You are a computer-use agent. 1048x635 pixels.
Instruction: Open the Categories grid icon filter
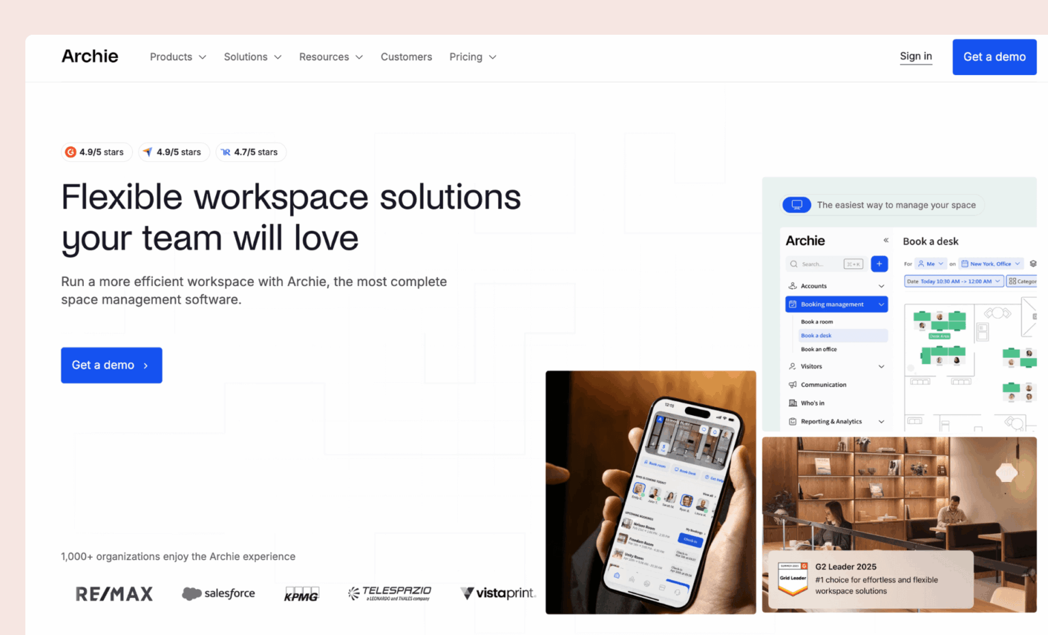point(1013,281)
